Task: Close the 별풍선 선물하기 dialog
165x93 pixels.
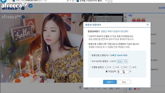Action: click(148, 25)
